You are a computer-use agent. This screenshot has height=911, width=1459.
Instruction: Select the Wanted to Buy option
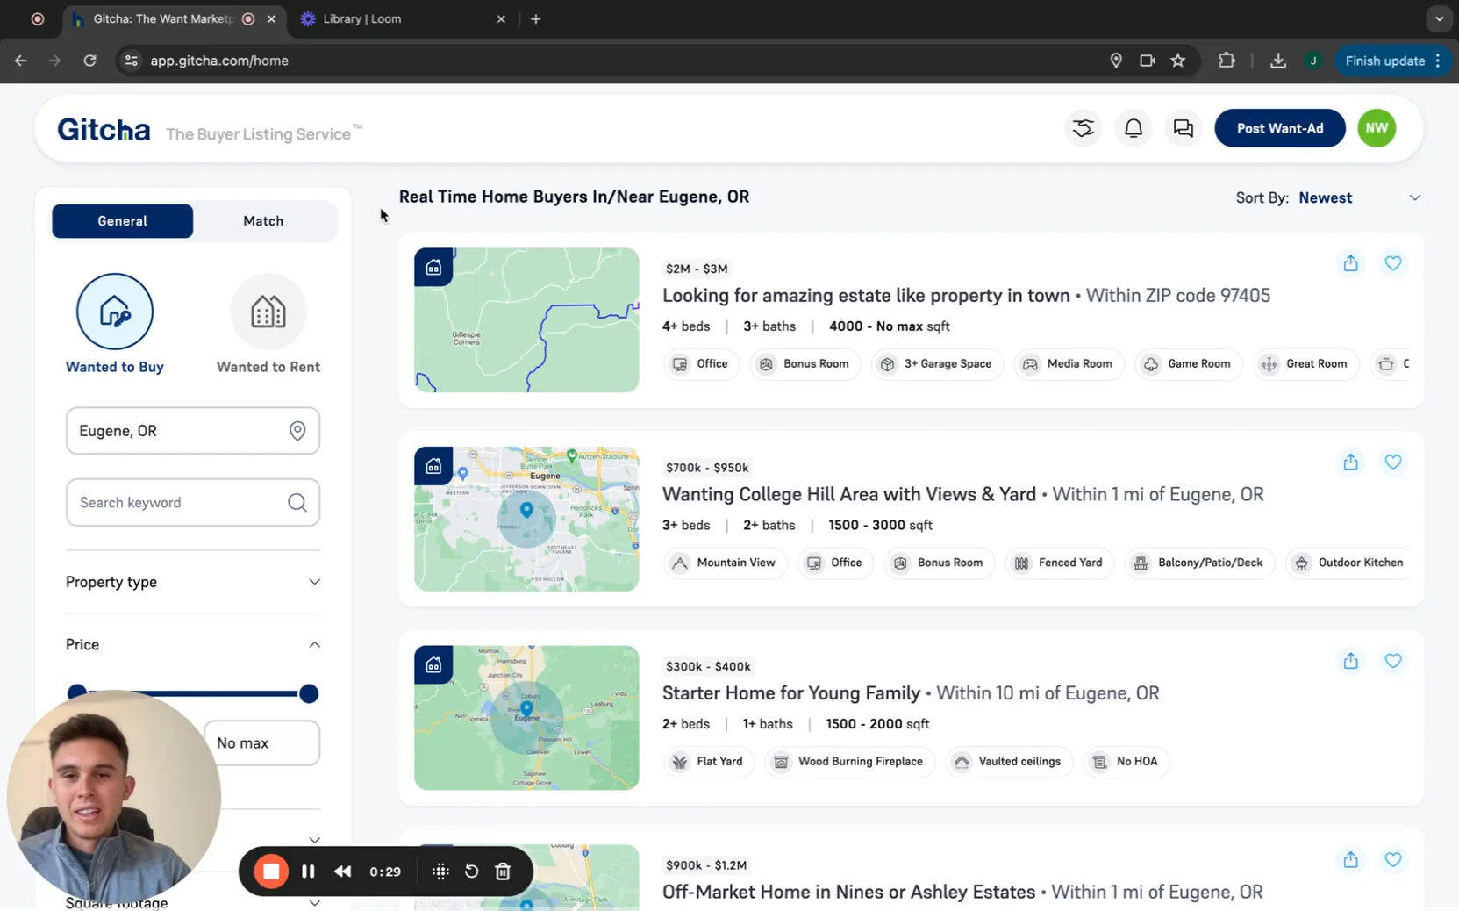pos(115,325)
